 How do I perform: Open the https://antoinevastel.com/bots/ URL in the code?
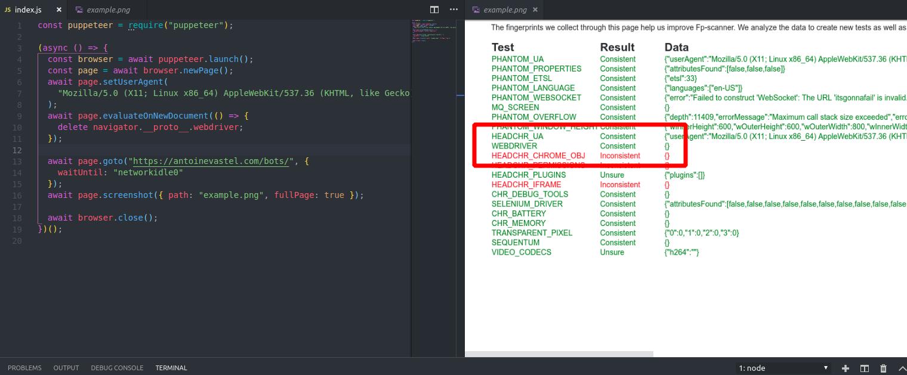[211, 161]
